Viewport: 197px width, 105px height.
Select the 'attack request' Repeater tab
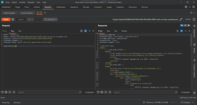coord(9,13)
